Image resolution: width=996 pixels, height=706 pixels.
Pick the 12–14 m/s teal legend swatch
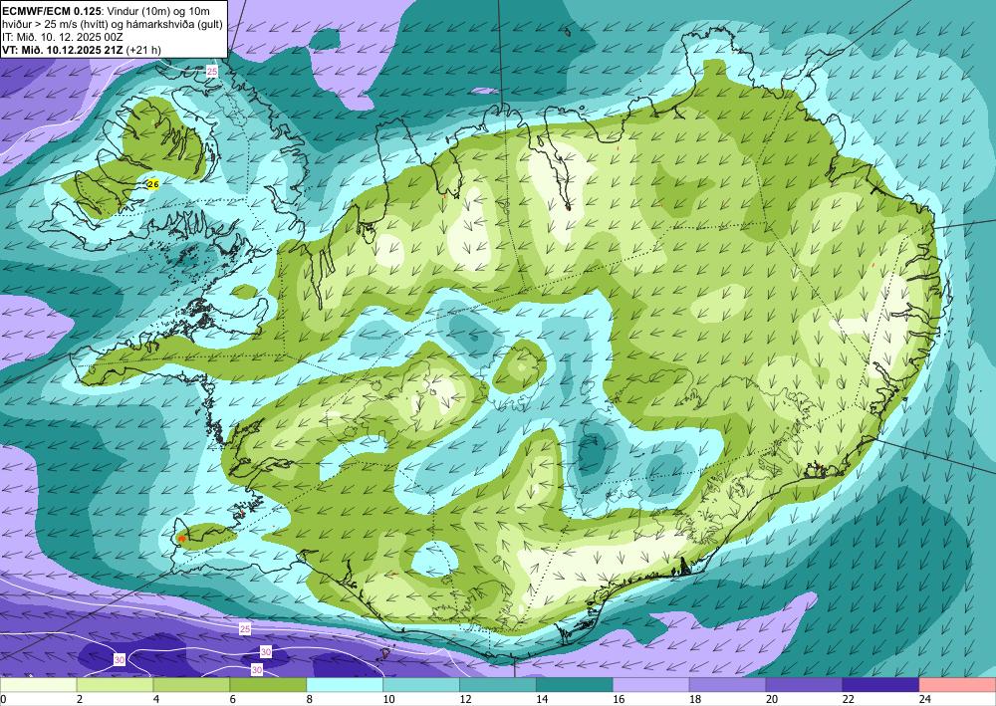coord(498,685)
